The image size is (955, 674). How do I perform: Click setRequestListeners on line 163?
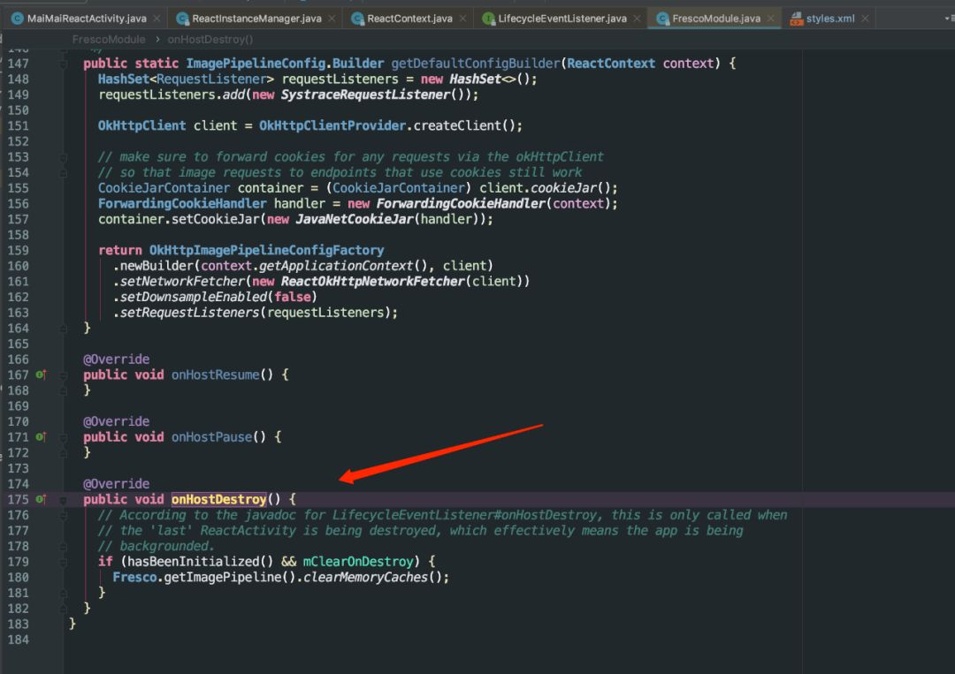[189, 313]
